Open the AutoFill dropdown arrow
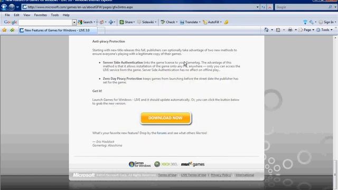Image resolution: width=338 pixels, height=190 pixels. (x=221, y=22)
